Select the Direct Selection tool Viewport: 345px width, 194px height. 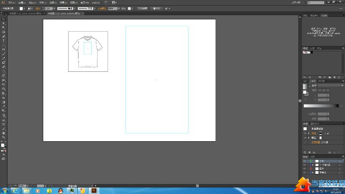click(3, 23)
